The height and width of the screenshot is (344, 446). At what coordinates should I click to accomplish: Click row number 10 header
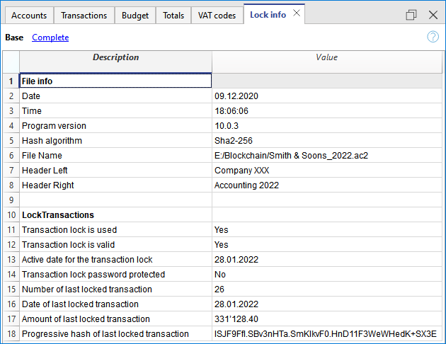click(10, 215)
